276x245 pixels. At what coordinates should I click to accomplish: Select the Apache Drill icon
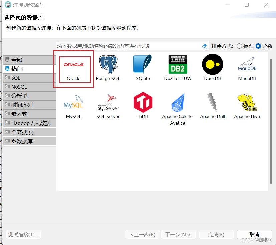(212, 102)
